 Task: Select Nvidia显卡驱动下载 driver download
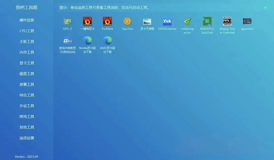(x=87, y=43)
